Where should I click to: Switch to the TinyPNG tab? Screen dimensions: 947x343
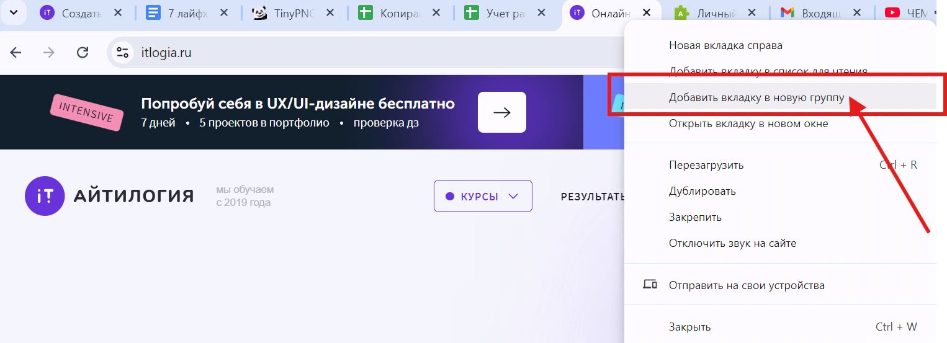pos(292,13)
